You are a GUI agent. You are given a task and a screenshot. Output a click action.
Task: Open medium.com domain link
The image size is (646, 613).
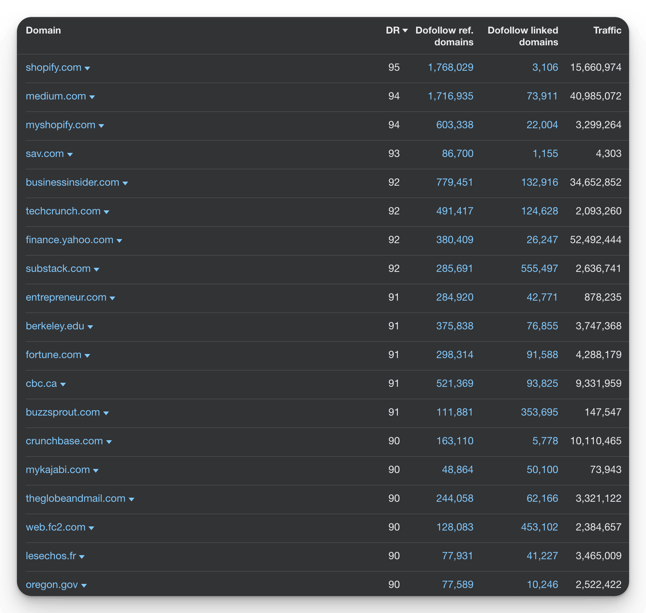56,96
